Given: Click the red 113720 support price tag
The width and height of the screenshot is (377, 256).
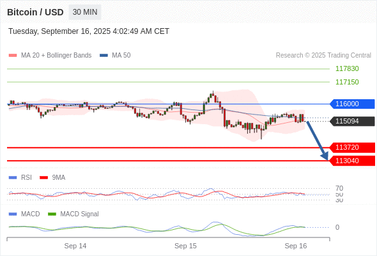Looking at the screenshot, I should (352, 147).
